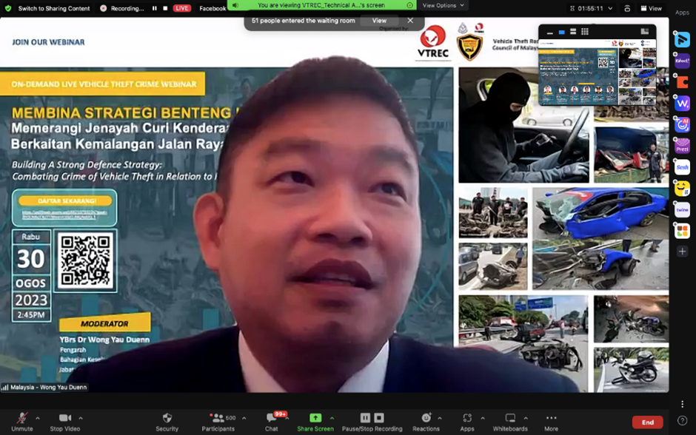This screenshot has height=435, width=696.
Task: Switch to Sharing Content
Action: click(47, 8)
